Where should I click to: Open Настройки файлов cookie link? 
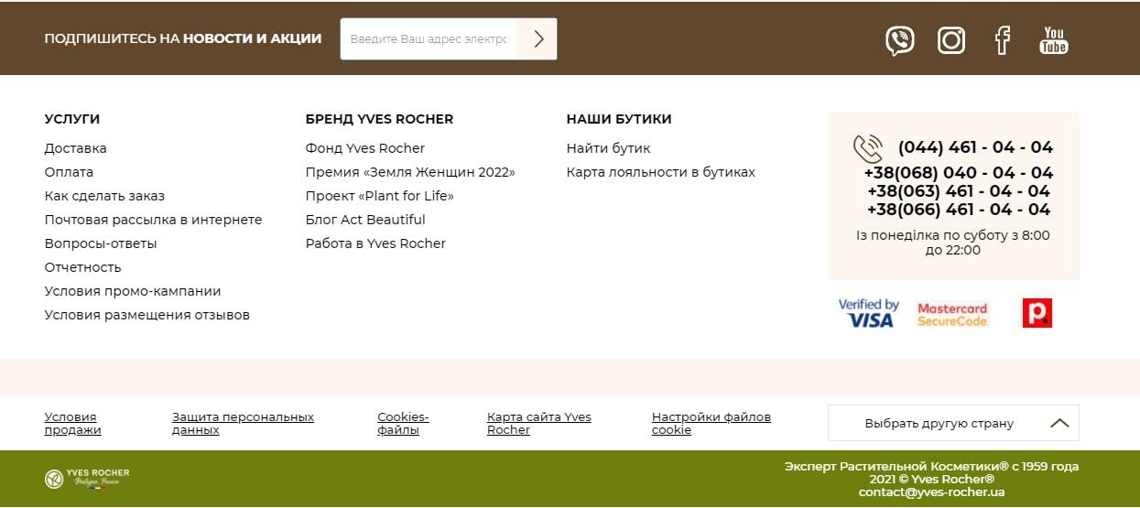pyautogui.click(x=711, y=423)
